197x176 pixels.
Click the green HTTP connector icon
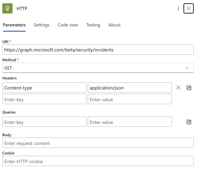[7, 8]
